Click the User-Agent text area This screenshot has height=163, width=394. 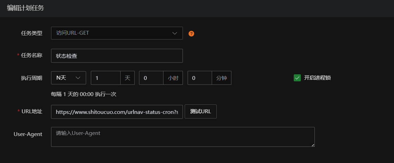(x=183, y=137)
